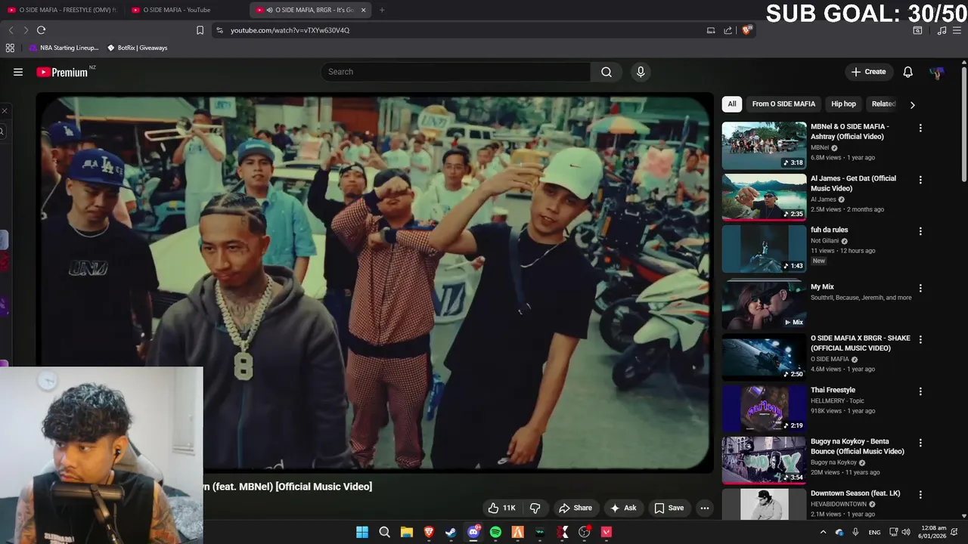The height and width of the screenshot is (544, 968).
Task: Open the account avatar menu
Action: pyautogui.click(x=936, y=72)
